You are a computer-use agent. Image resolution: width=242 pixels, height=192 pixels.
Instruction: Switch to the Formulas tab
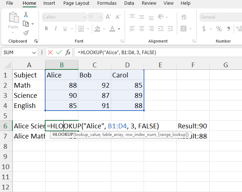click(x=107, y=3)
